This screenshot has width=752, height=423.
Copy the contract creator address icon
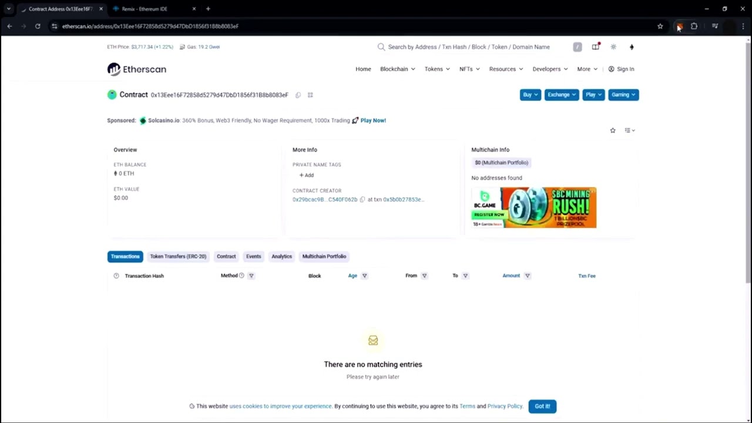(362, 200)
